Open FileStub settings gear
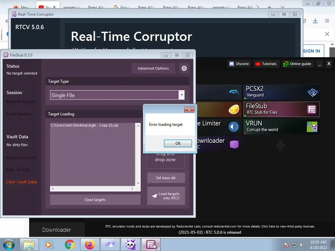 (184, 68)
